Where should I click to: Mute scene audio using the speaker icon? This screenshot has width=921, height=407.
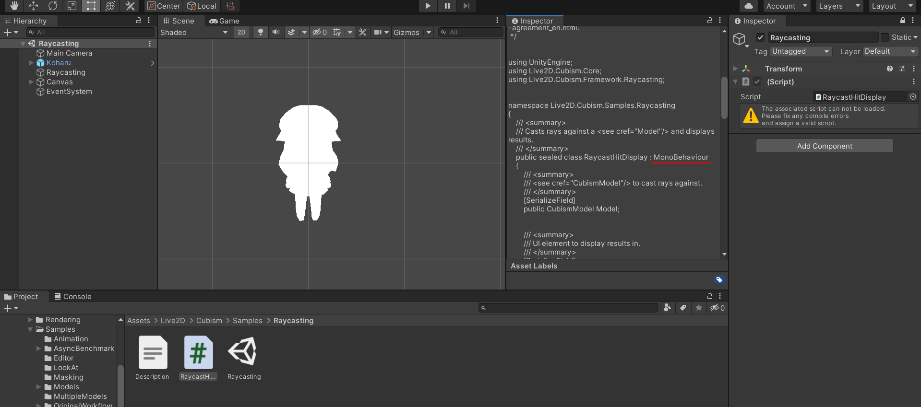[x=276, y=32]
